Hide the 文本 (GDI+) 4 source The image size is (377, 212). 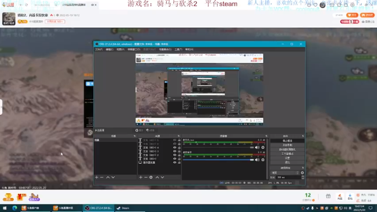click(175, 147)
